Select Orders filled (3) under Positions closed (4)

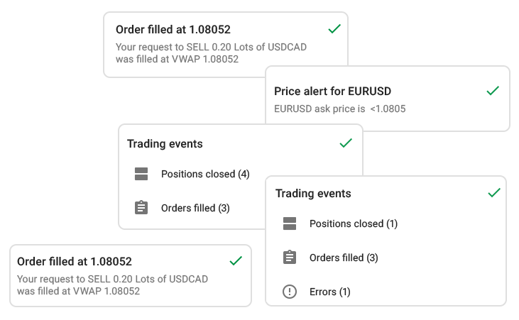click(195, 208)
